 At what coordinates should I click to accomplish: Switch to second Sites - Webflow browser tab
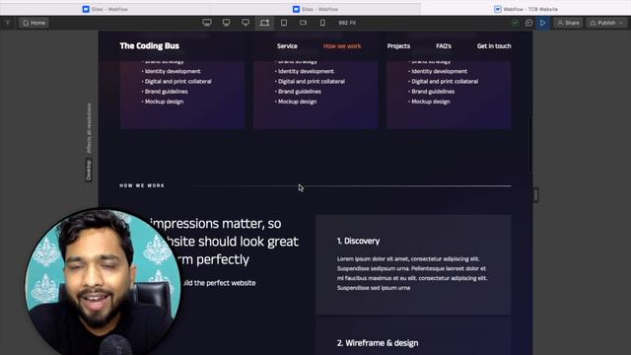tap(315, 9)
